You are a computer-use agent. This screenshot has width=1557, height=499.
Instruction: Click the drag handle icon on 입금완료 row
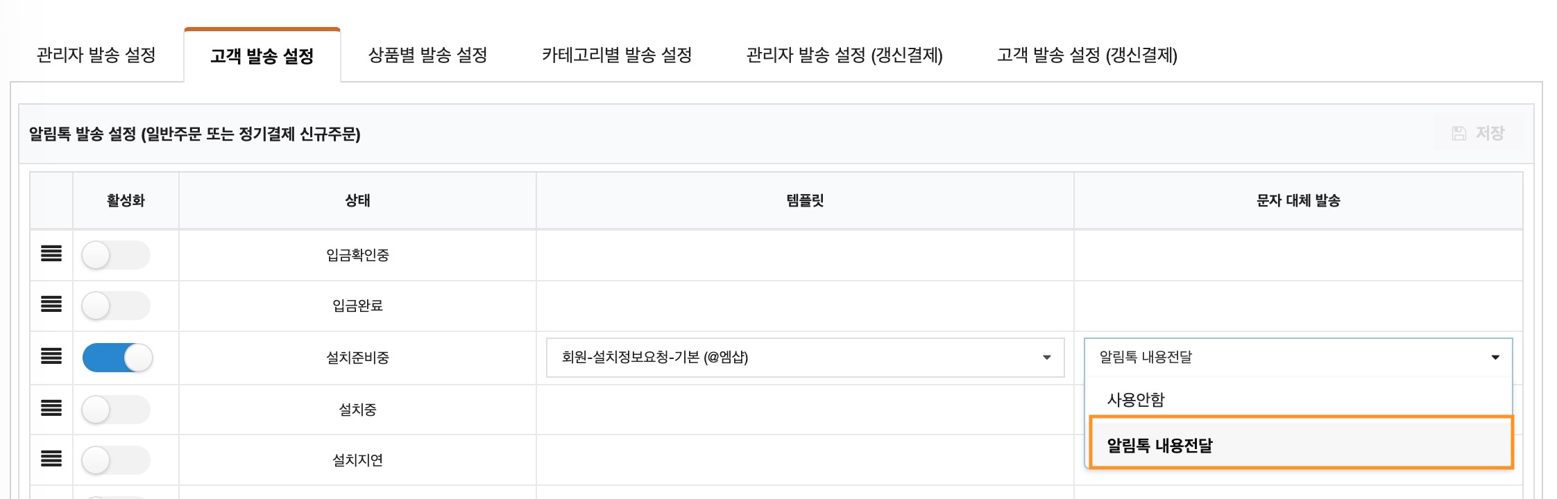(53, 305)
